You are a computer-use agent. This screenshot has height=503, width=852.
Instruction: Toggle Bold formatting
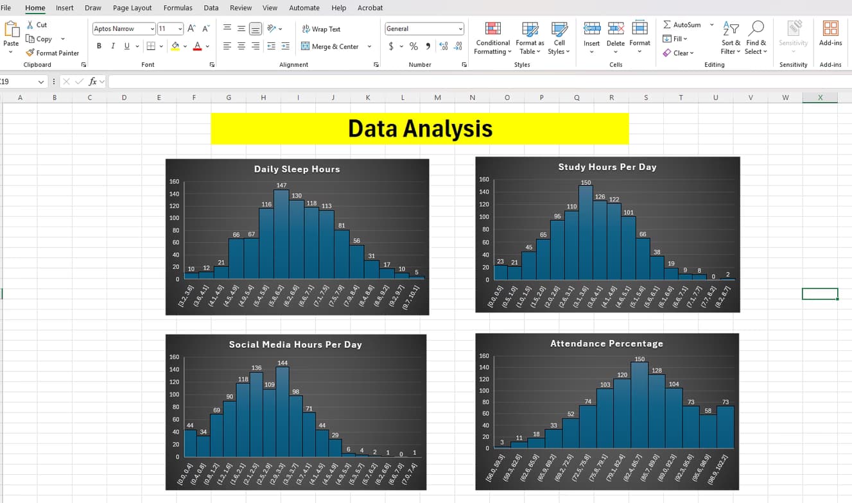tap(99, 46)
